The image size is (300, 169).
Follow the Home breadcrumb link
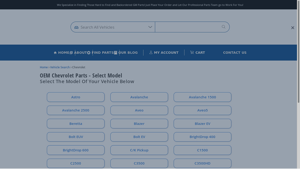(43, 67)
